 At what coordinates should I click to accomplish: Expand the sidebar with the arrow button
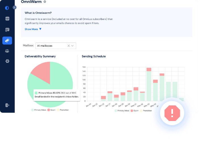[x=14, y=8]
